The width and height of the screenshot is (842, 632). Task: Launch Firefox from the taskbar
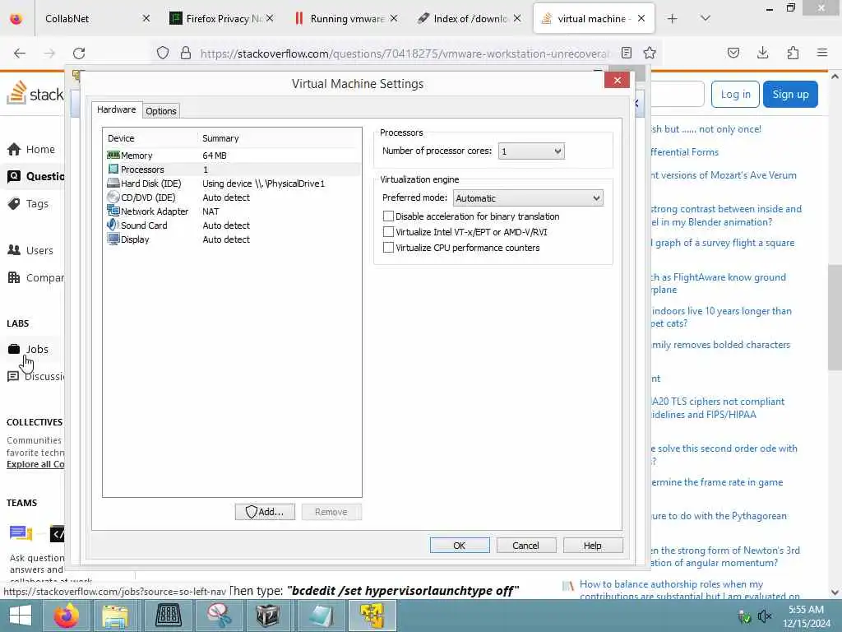[66, 616]
